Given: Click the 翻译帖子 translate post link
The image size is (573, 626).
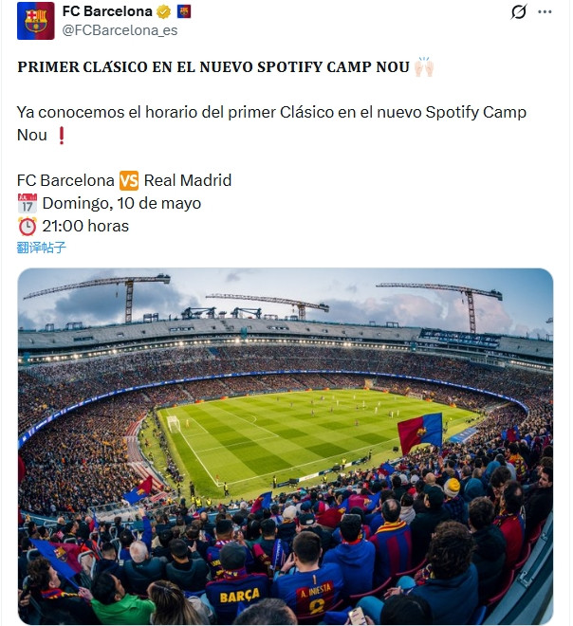Looking at the screenshot, I should click(x=42, y=248).
